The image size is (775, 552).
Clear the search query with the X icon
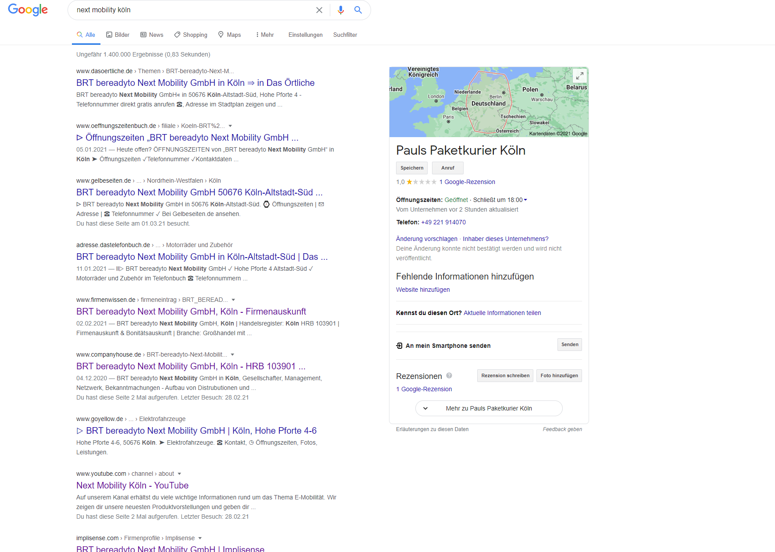click(319, 10)
